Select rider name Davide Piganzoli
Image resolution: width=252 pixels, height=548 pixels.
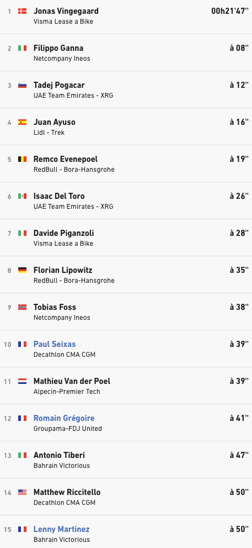(63, 233)
